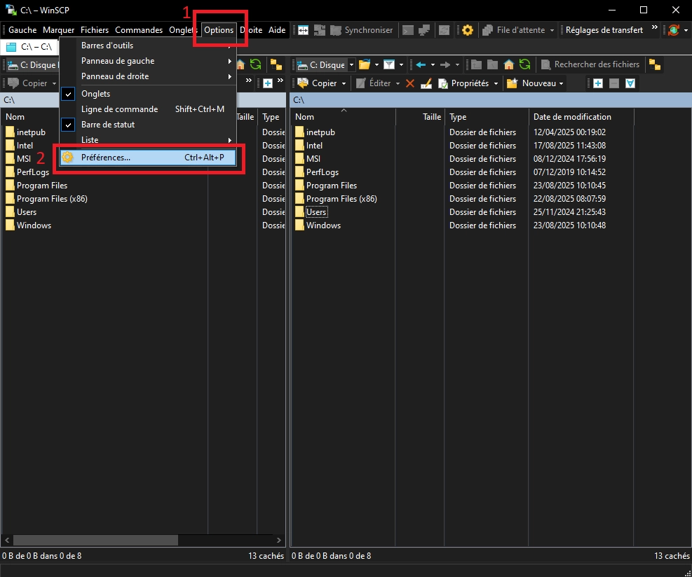Open the Panneau de gauche submenu
Image resolution: width=692 pixels, height=577 pixels.
click(148, 61)
